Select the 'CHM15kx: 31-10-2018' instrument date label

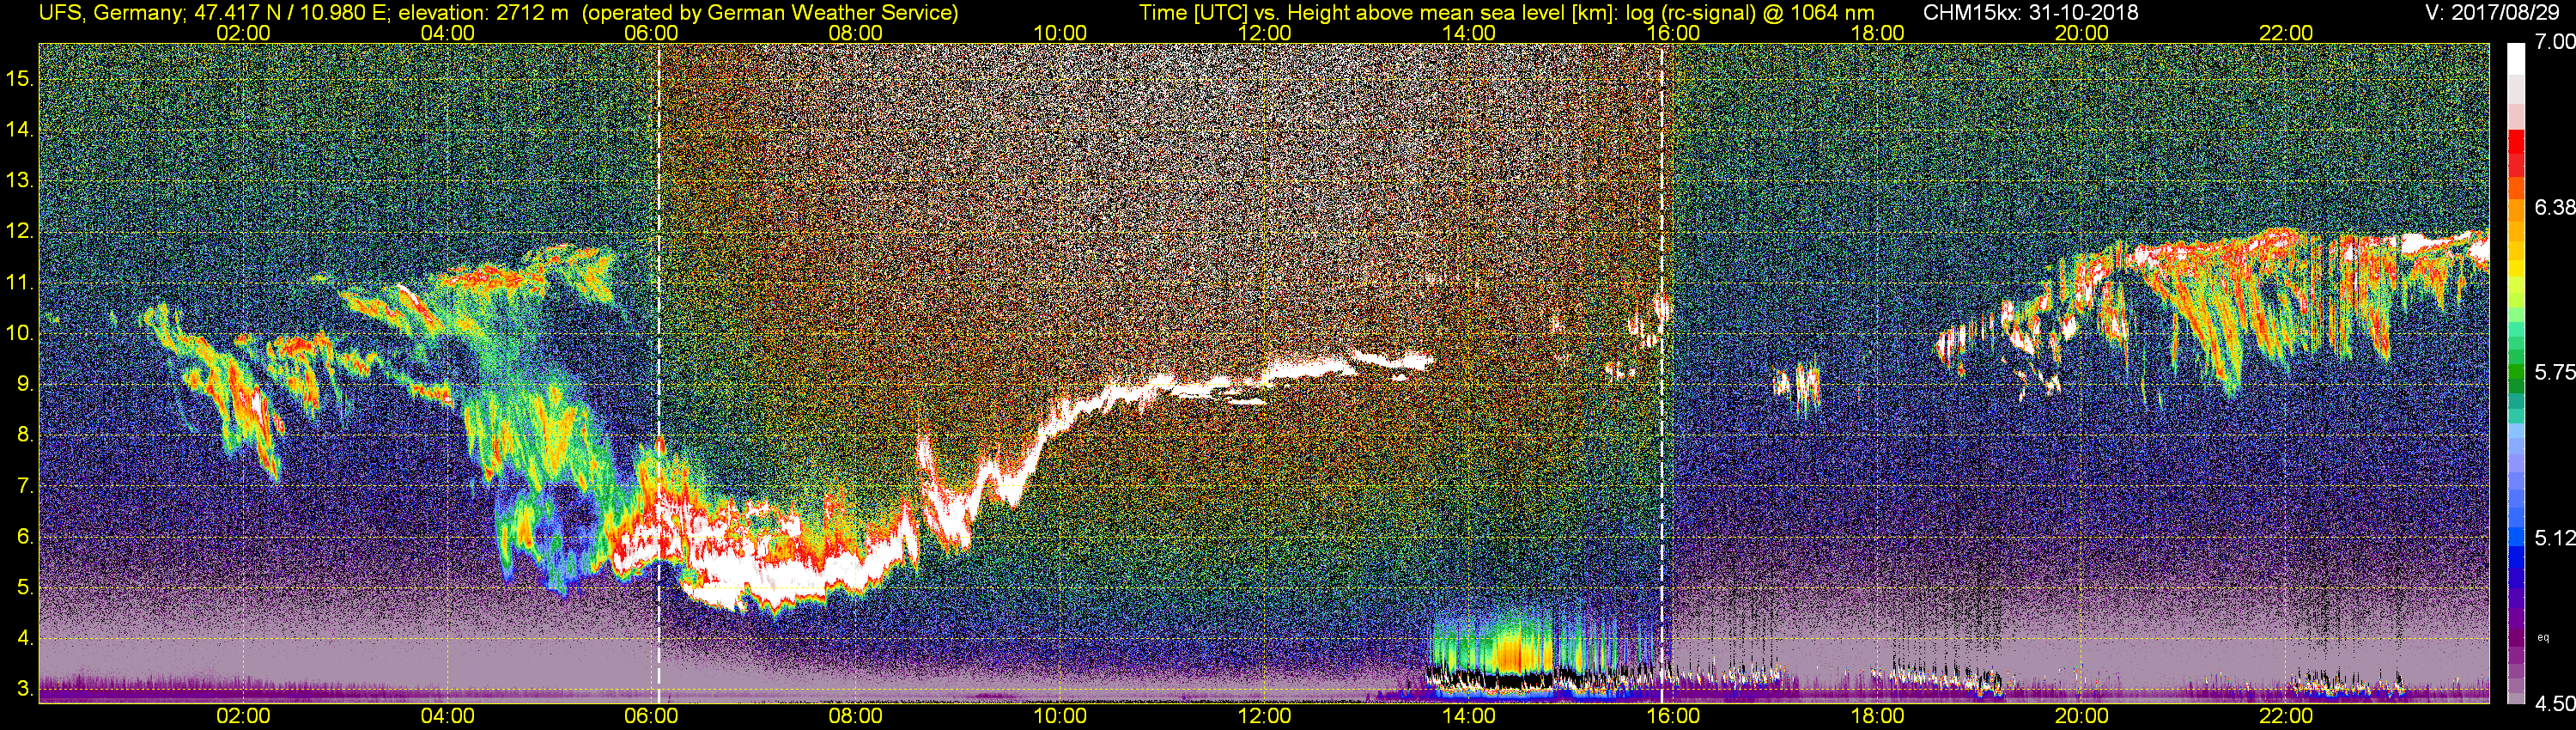tap(2029, 13)
